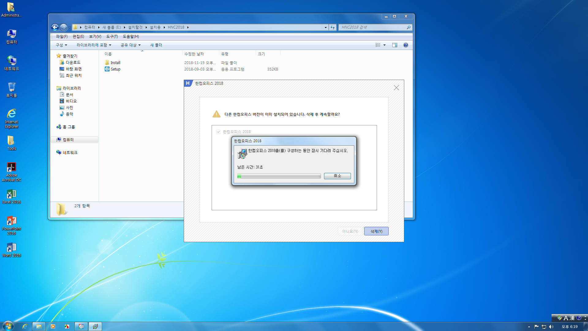
Task: Open the Windows Start orb
Action: pyautogui.click(x=8, y=326)
